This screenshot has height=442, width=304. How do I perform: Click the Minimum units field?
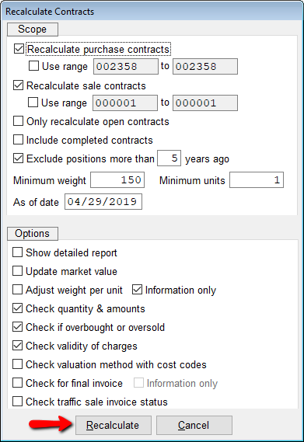coord(257,180)
